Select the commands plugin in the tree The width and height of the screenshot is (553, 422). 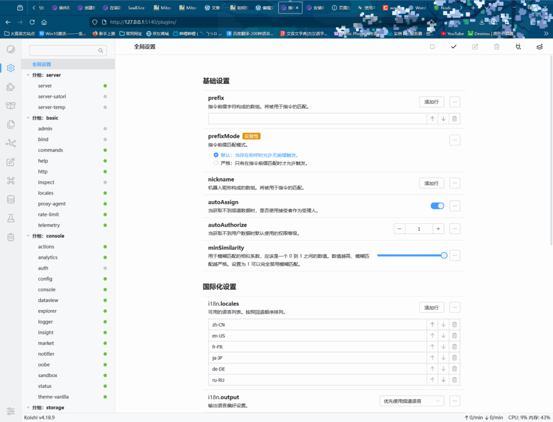pos(50,150)
